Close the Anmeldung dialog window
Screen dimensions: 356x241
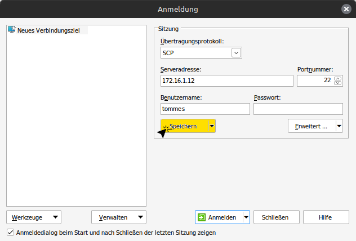[346, 8]
